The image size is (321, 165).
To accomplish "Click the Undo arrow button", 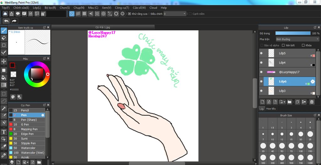I will click(x=7, y=21).
